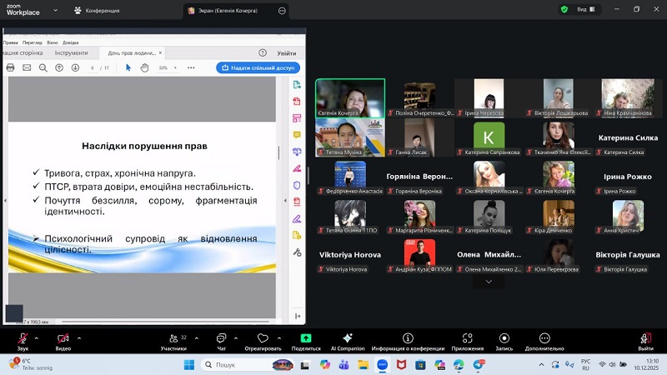
Task: Click the print icon in PDF toolbar
Action: tap(11, 67)
